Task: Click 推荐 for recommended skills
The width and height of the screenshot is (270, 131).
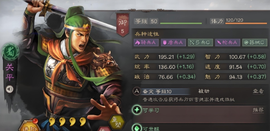Action: tap(258, 110)
